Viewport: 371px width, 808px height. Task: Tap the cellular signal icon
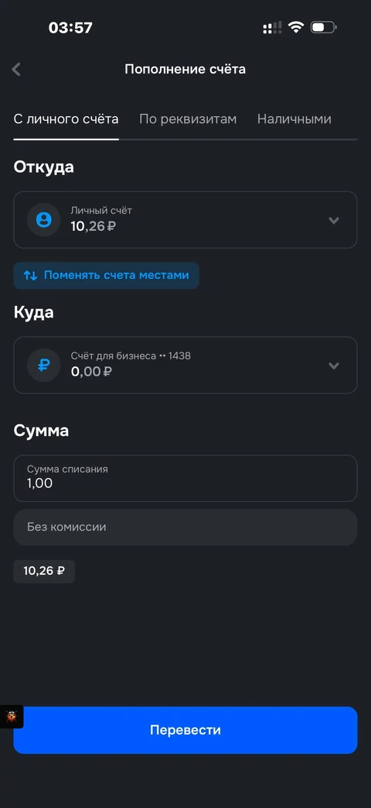coord(272,28)
